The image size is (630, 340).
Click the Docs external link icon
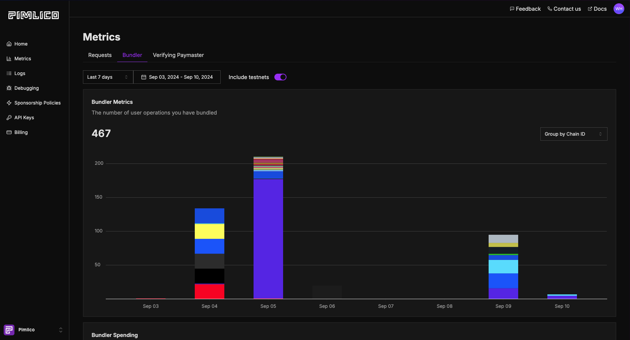pyautogui.click(x=590, y=9)
